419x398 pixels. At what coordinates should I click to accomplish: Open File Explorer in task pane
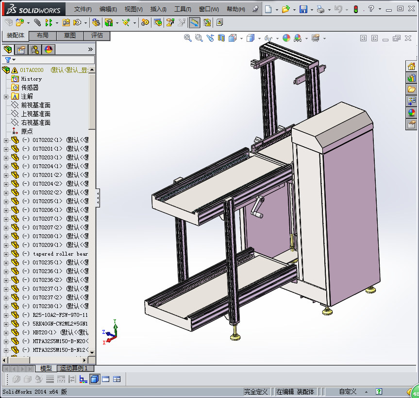tap(411, 89)
